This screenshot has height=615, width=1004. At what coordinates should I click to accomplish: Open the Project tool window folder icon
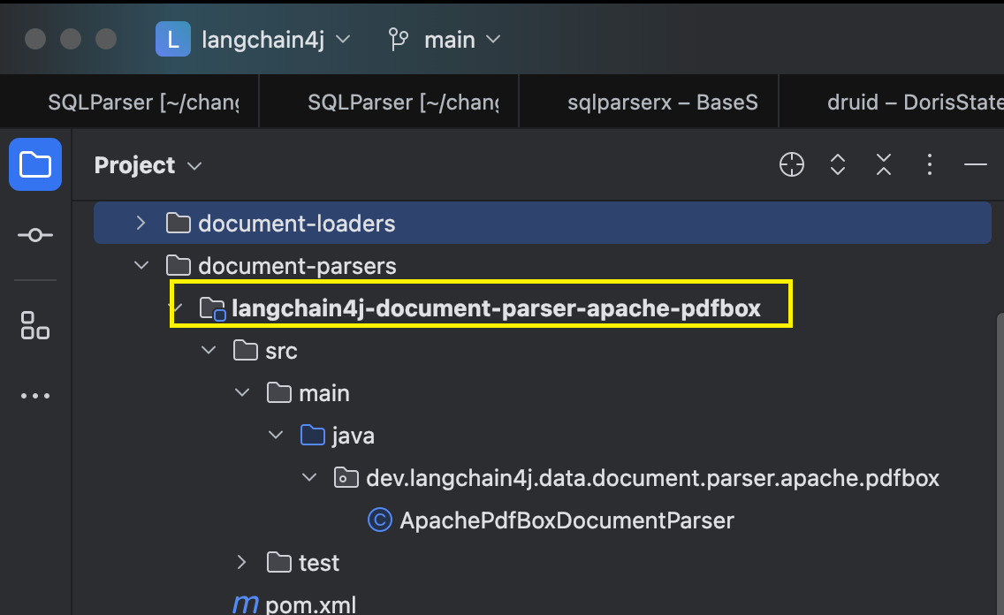[x=35, y=164]
